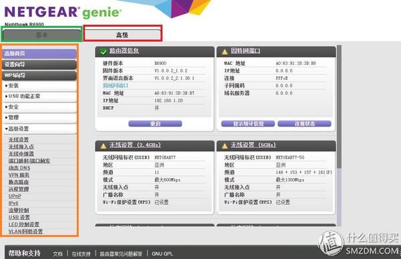Open the LED 控制设置 link
Image resolution: width=401 pixels, height=259 pixels.
[x=24, y=224]
